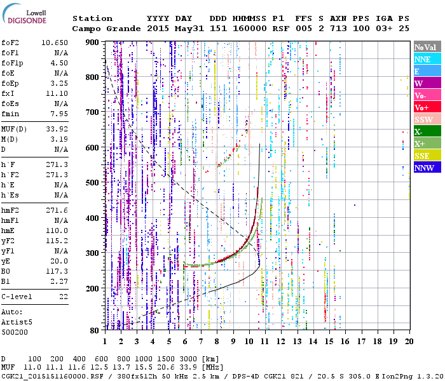Viewport: 445px width, 381px height.
Task: Click the MUF 33.9 table value
Action: tap(188, 368)
